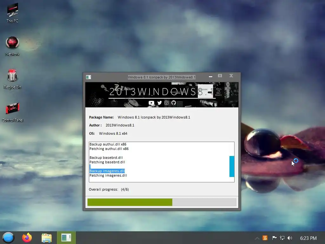Open the volume speaker tray icon

(290, 238)
